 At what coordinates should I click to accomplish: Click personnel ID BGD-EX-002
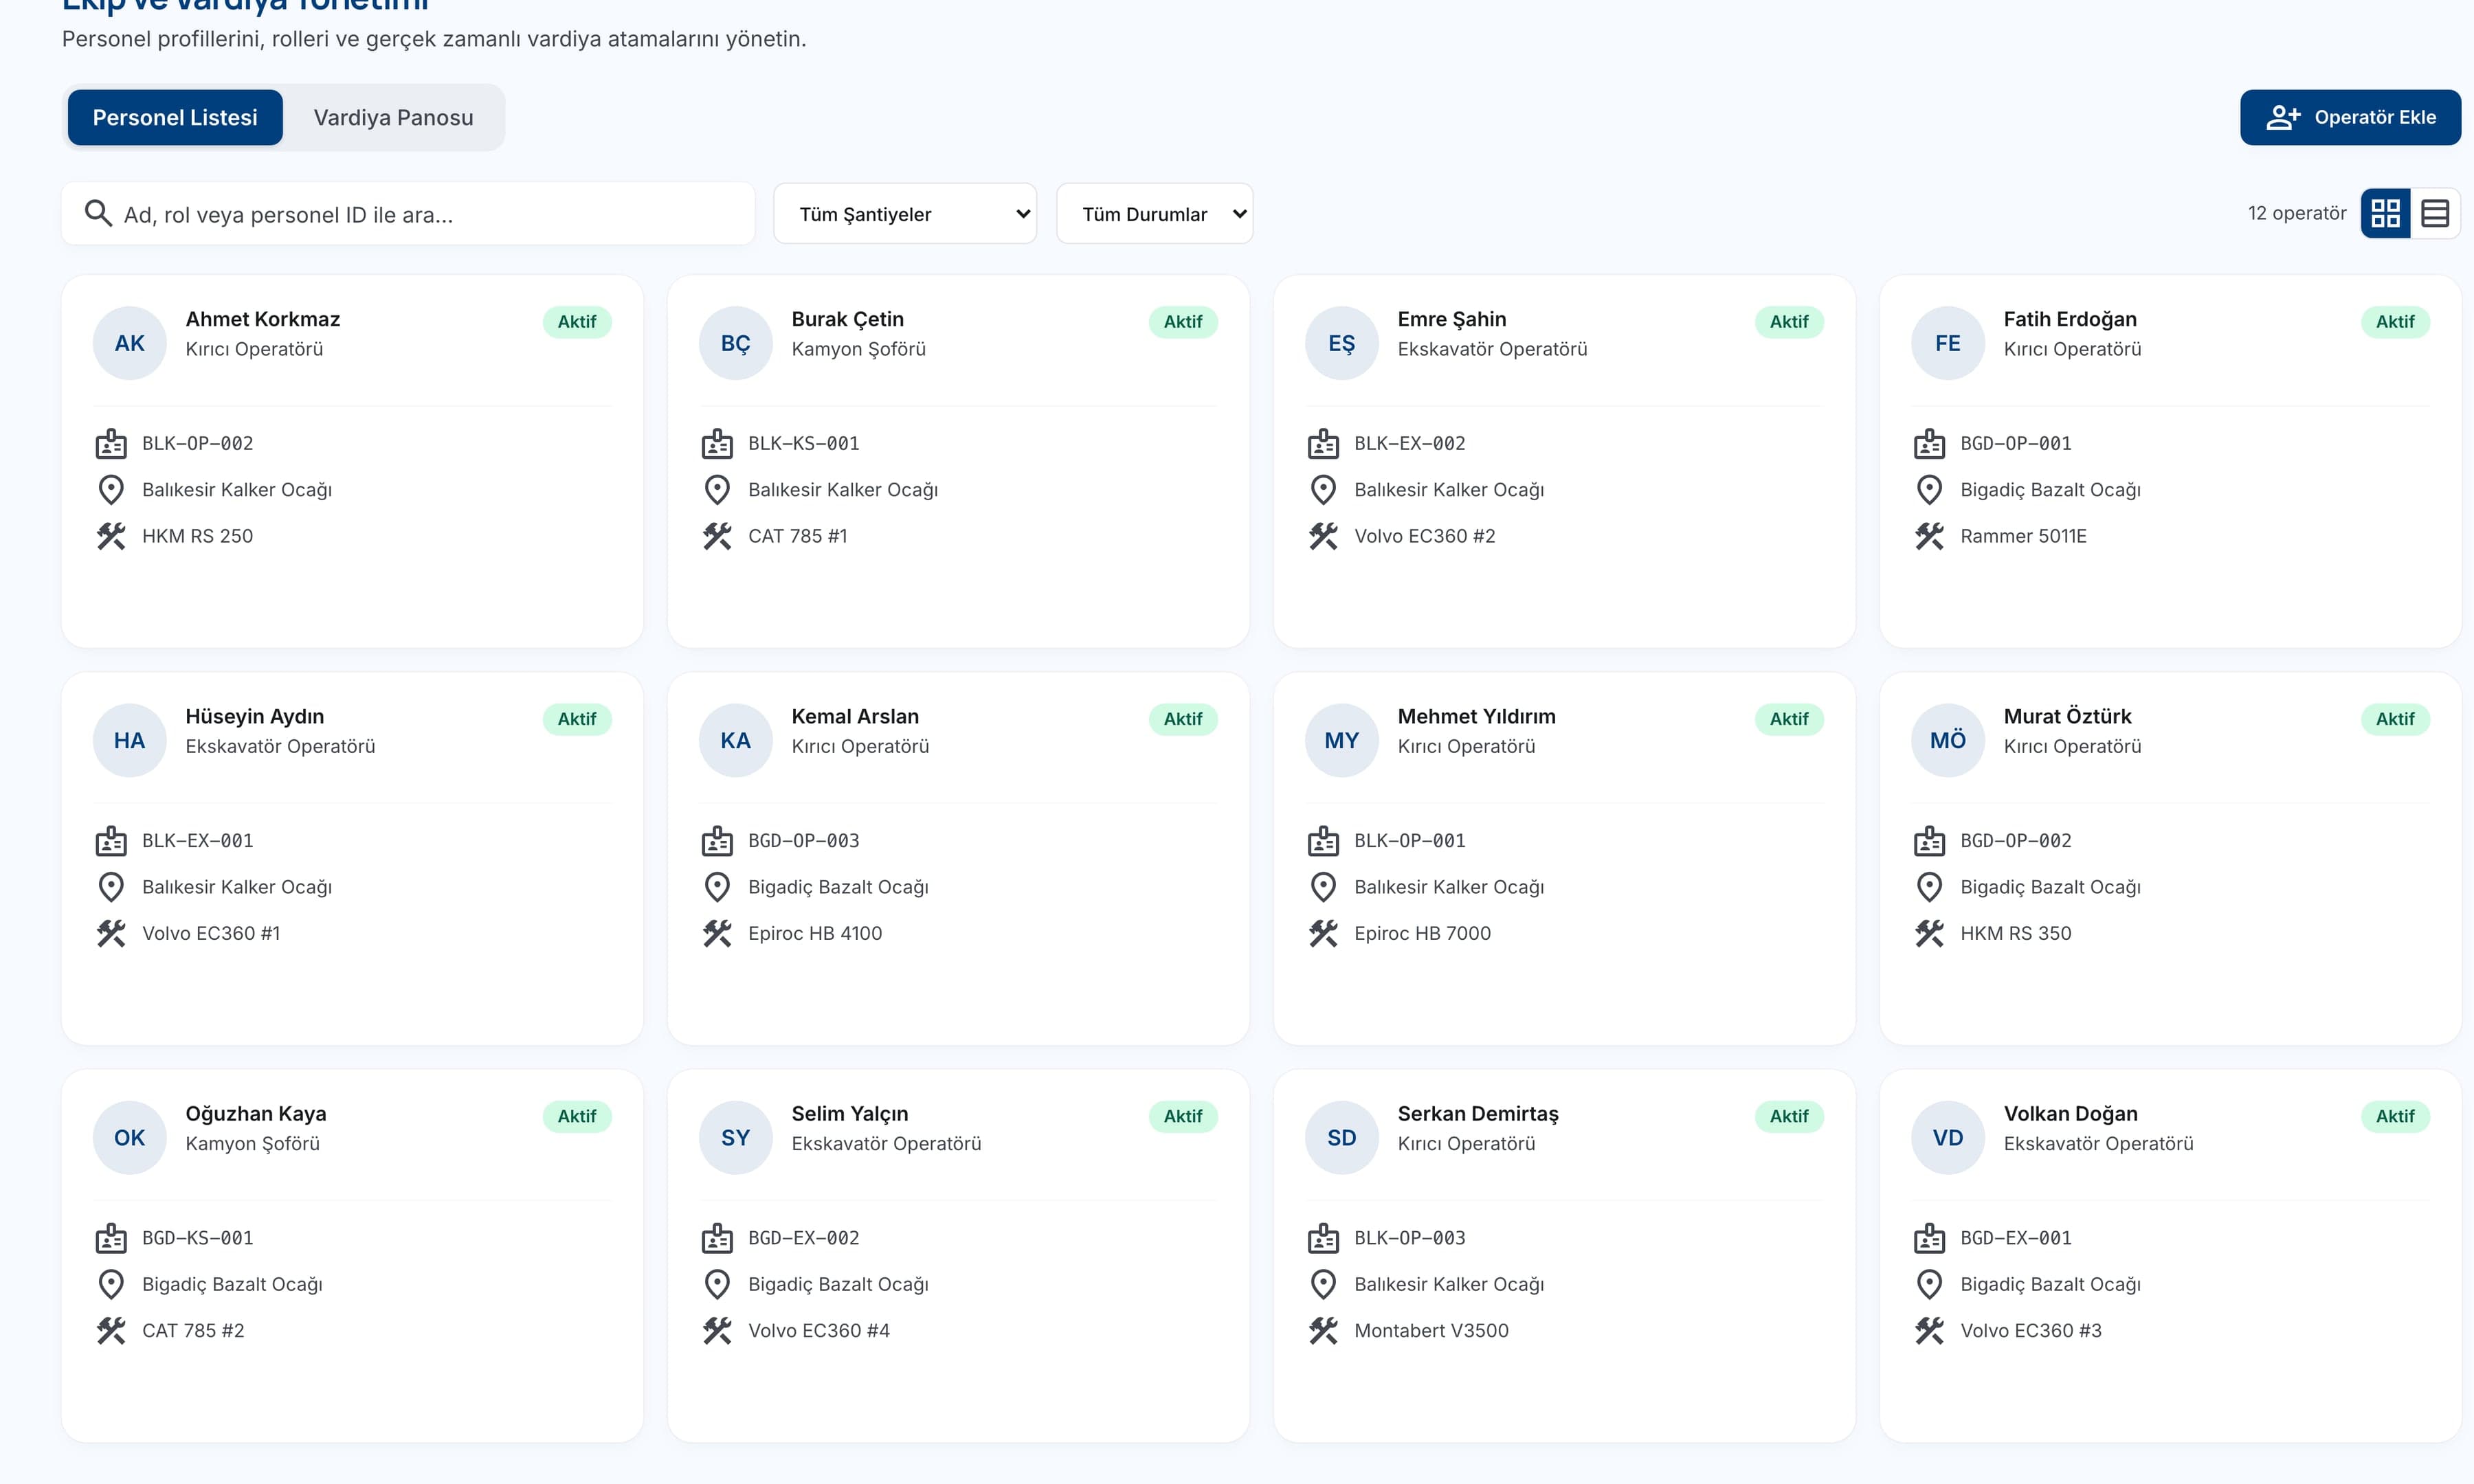click(x=803, y=1237)
